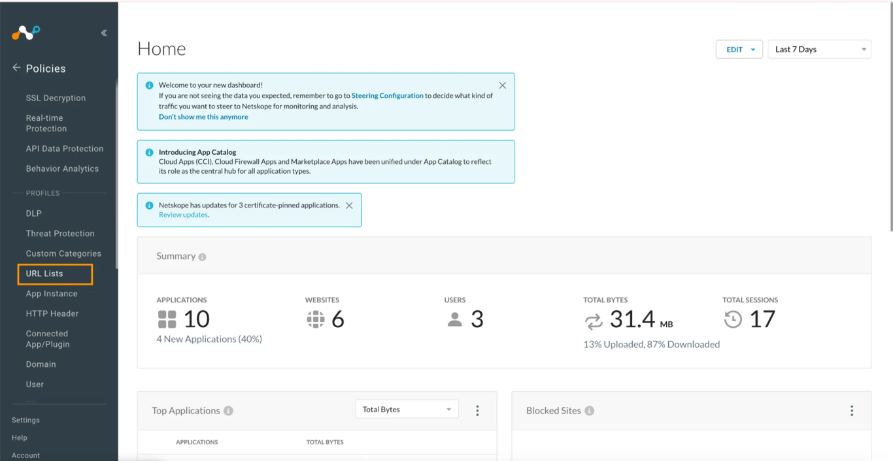
Task: Open Threat Protection profiles
Action: tap(60, 234)
